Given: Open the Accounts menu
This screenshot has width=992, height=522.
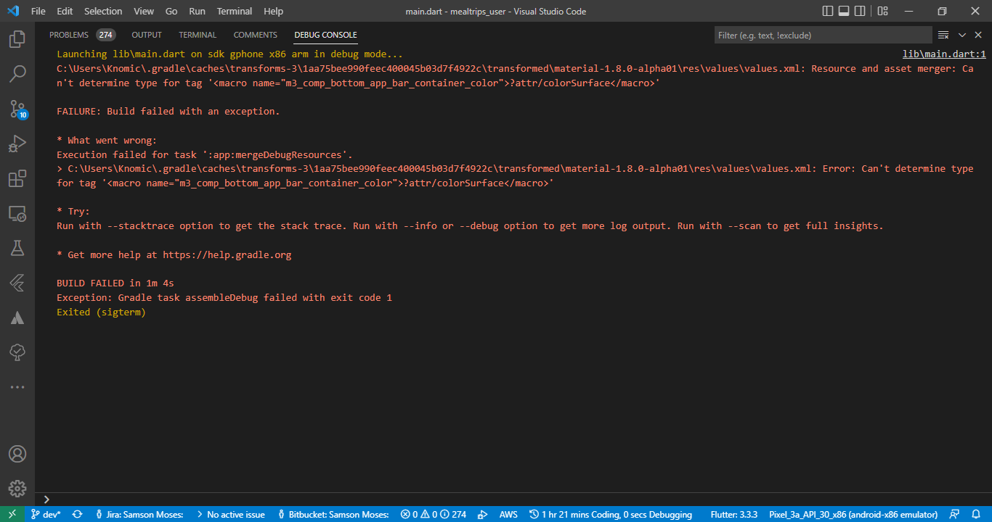Looking at the screenshot, I should click(x=17, y=454).
